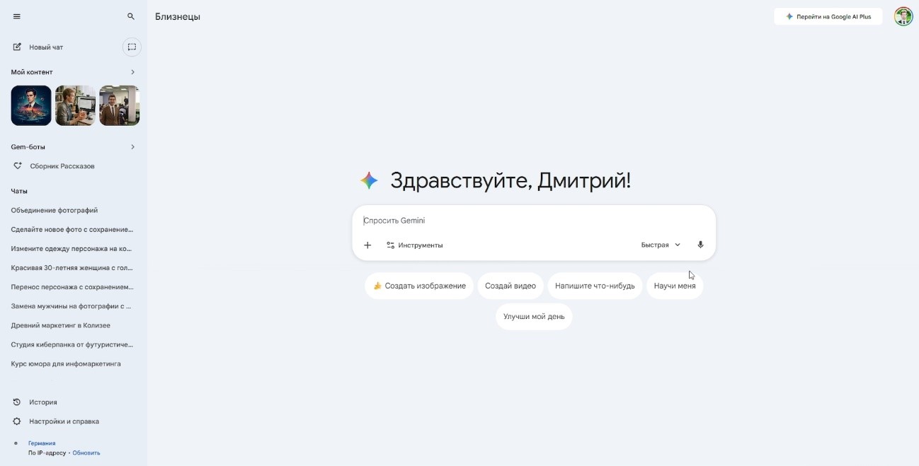The height and width of the screenshot is (466, 919).
Task: Open the user profile avatar in the top corner
Action: 903,16
